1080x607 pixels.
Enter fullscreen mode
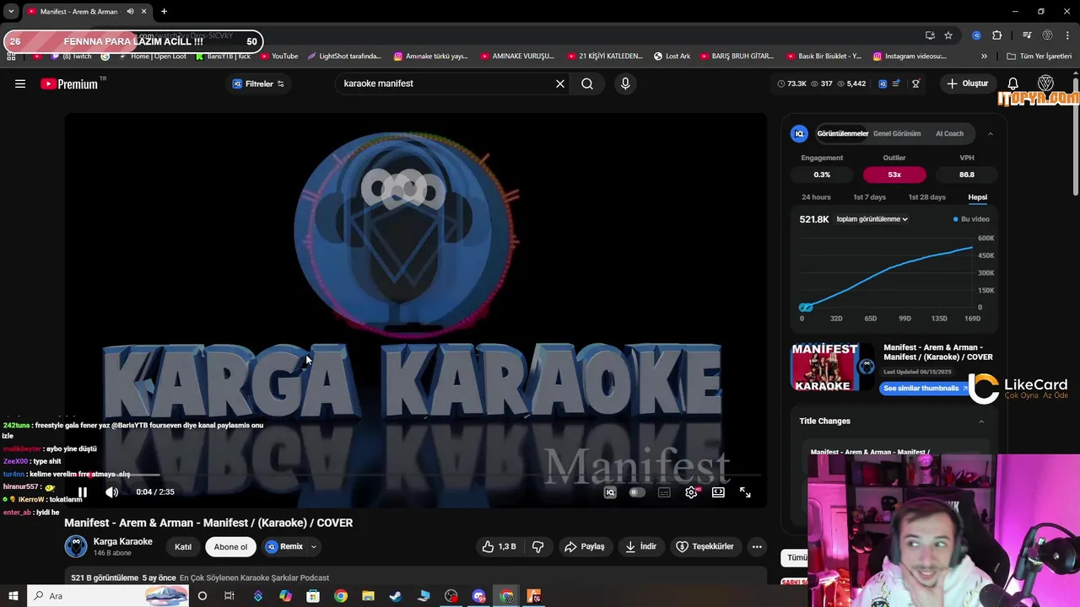click(x=745, y=492)
